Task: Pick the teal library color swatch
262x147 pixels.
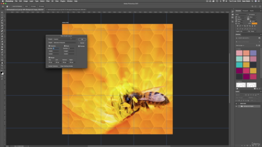Action: (239, 65)
